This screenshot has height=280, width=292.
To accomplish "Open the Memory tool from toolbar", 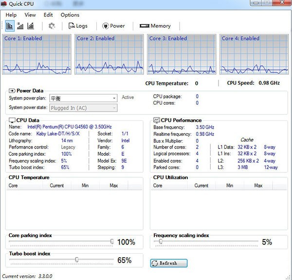I will (x=155, y=26).
